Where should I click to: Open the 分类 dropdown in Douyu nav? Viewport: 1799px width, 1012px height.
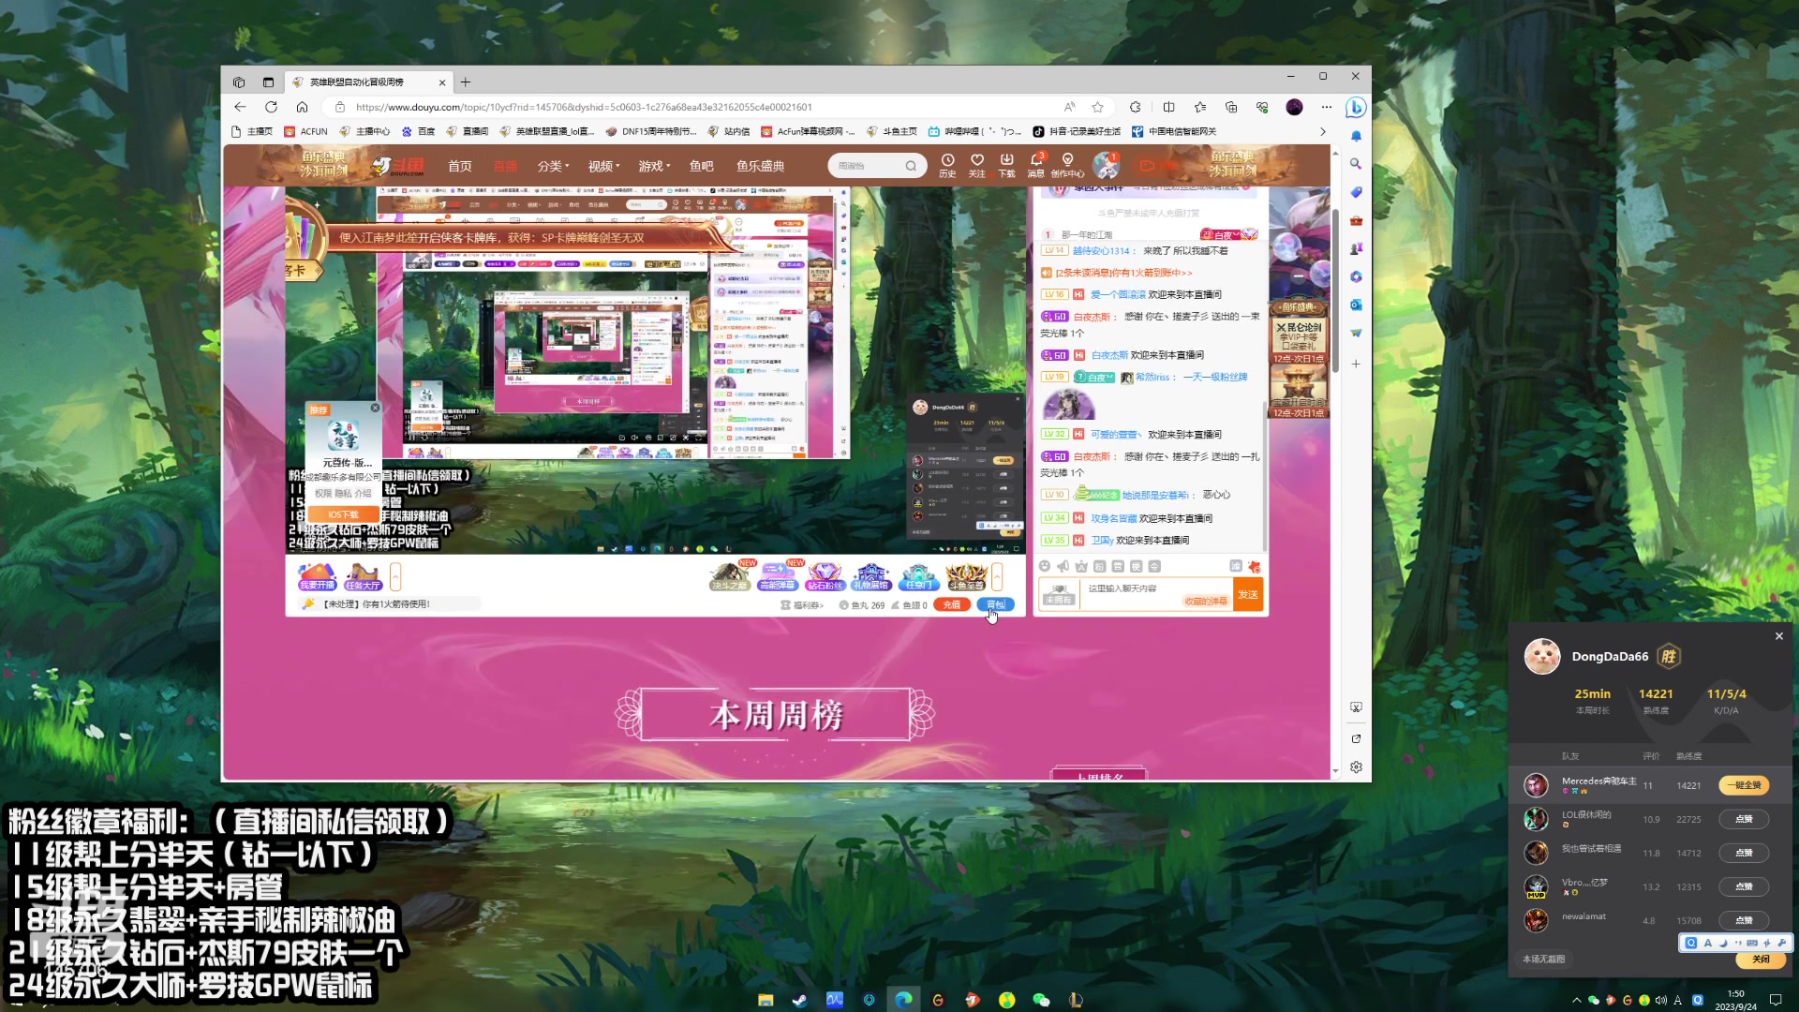point(553,166)
